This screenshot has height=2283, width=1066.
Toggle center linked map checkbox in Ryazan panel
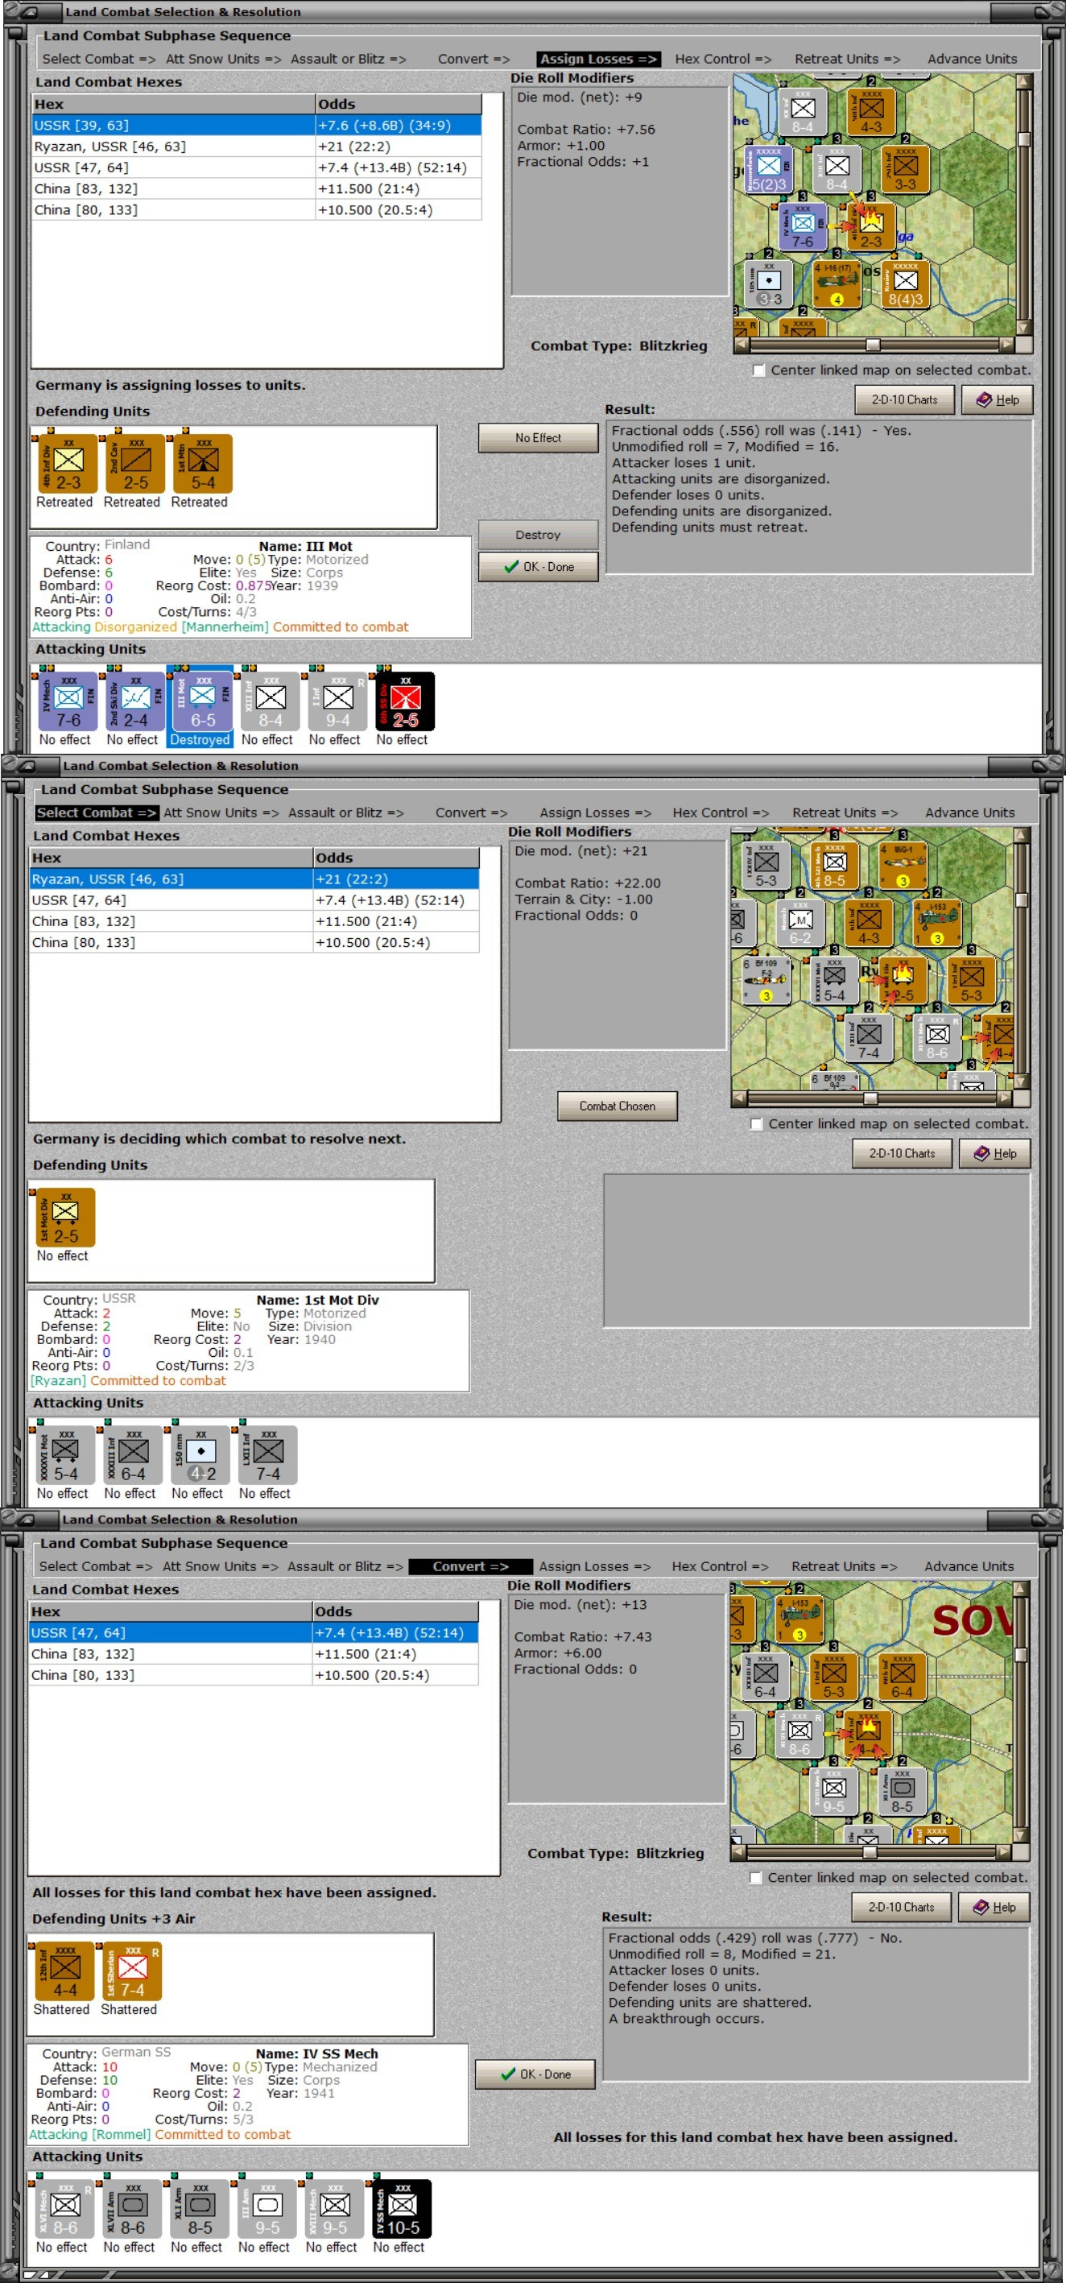click(x=756, y=1123)
